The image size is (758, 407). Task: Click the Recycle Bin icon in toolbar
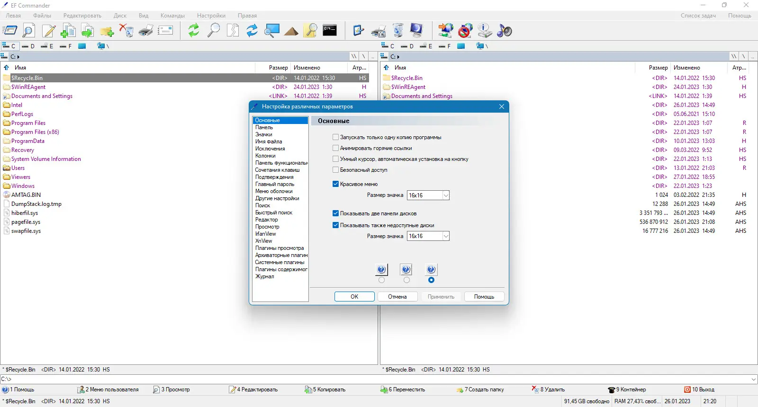tap(398, 31)
